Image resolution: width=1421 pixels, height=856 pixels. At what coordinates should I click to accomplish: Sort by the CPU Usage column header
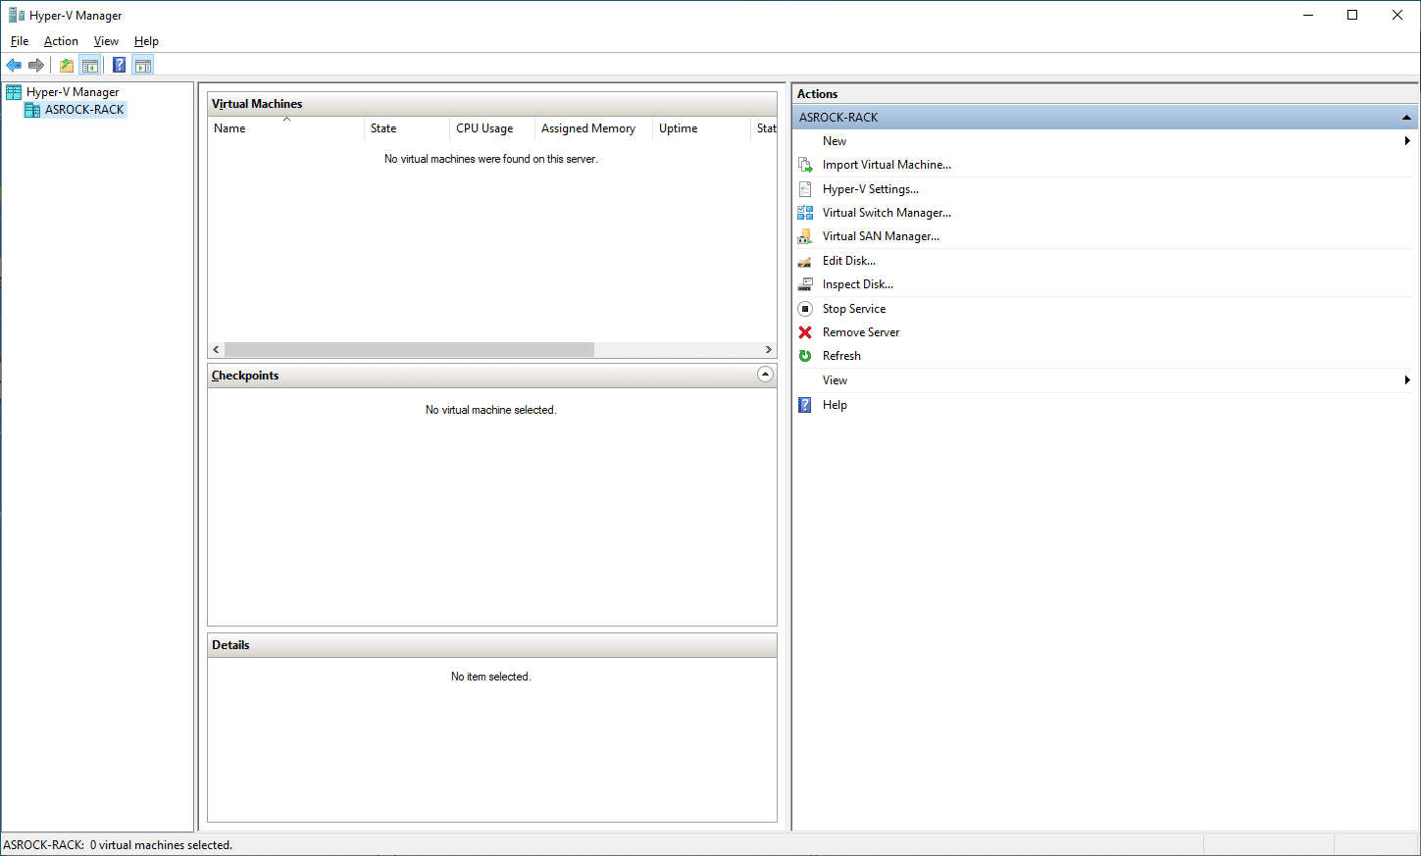(x=492, y=128)
